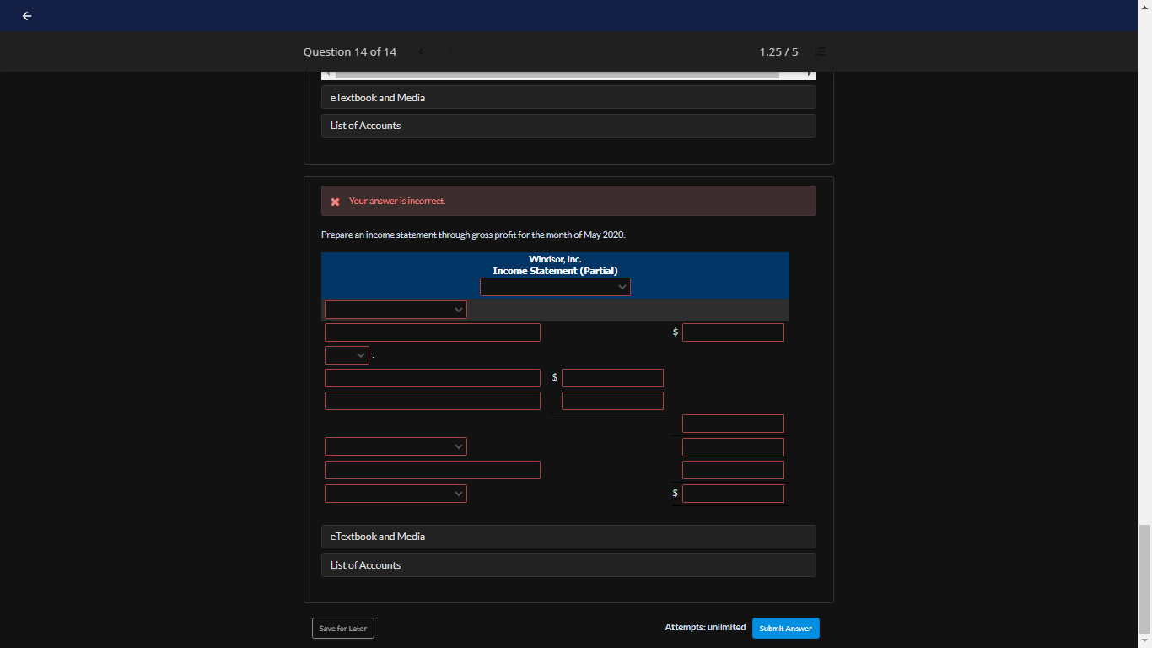Click the right-column subtotal field below the middle underline
The image size is (1152, 648).
click(733, 424)
